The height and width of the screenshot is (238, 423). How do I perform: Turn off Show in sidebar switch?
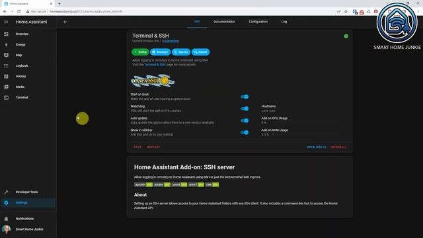click(245, 132)
